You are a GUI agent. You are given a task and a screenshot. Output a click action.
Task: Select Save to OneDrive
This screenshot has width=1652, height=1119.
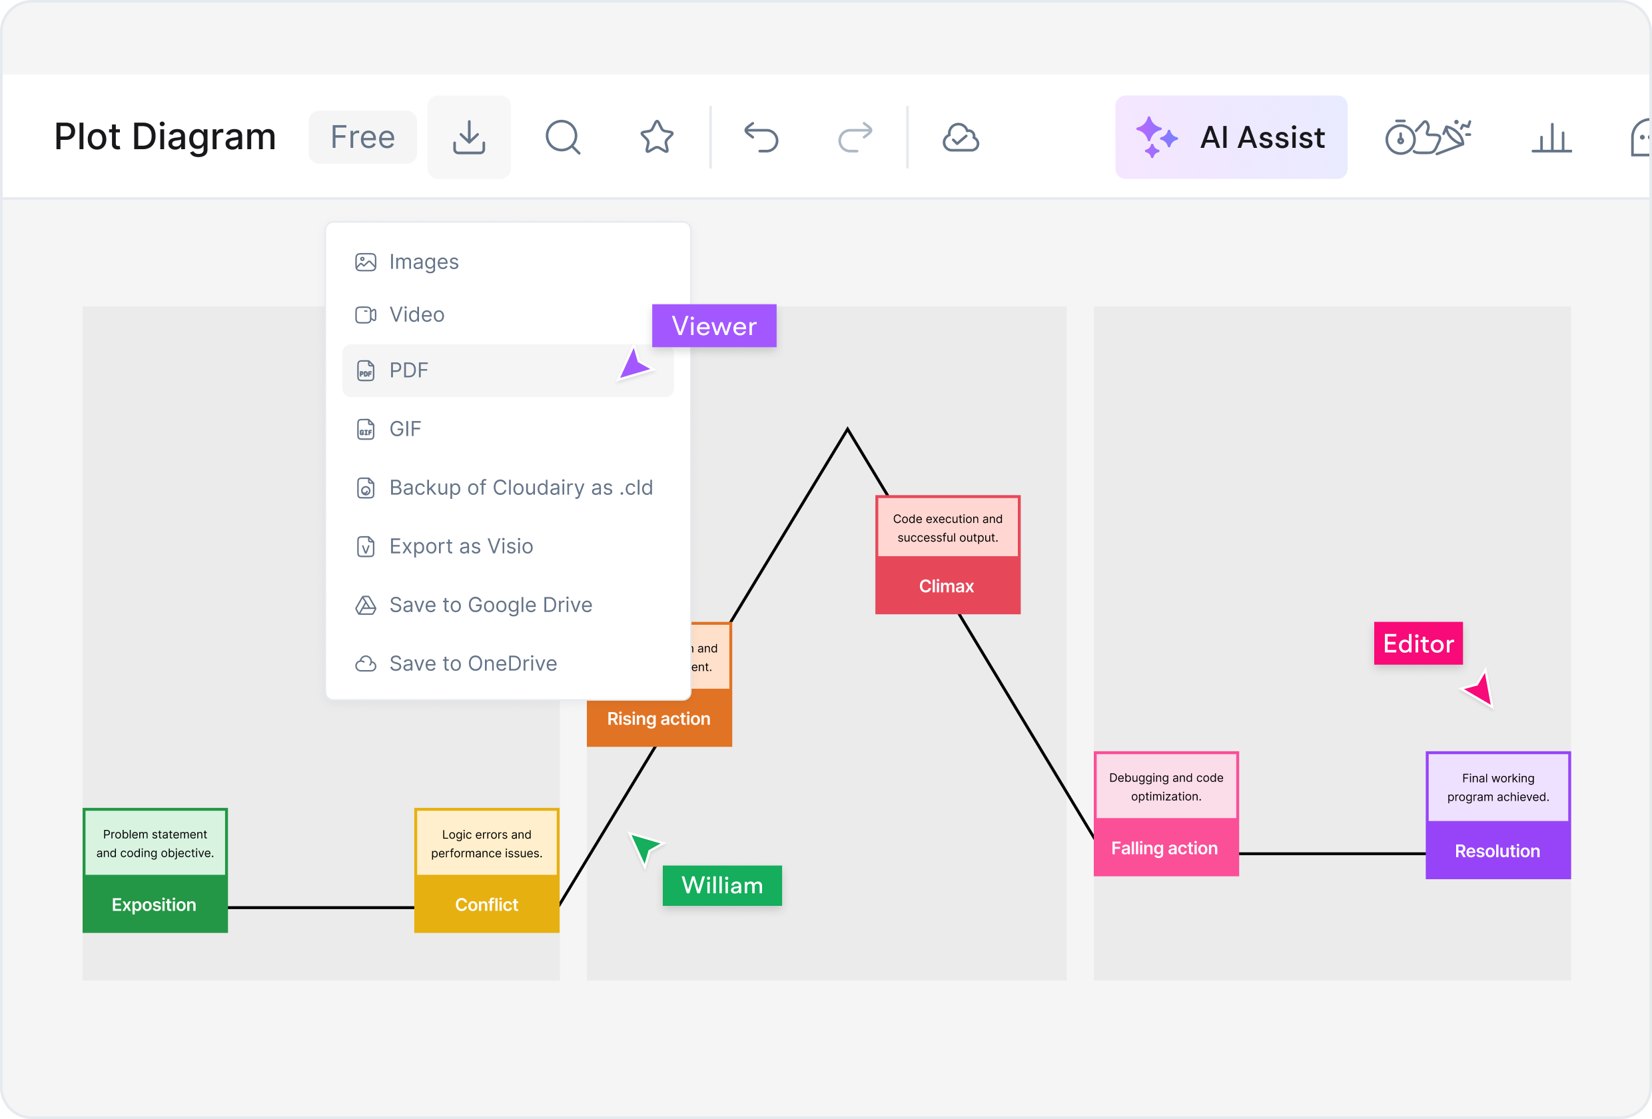point(508,663)
